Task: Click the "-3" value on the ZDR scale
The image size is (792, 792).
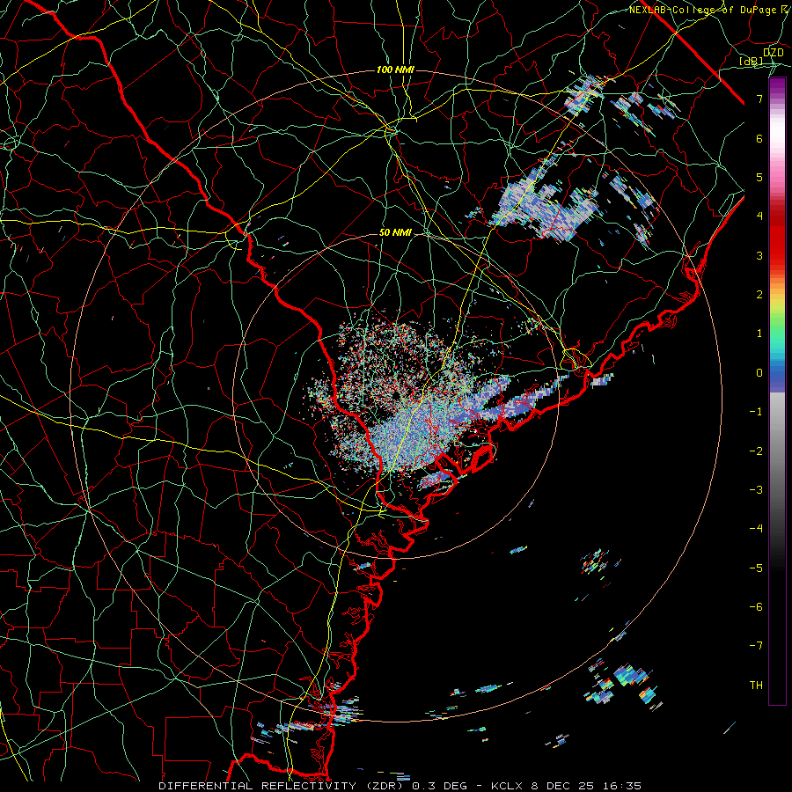Action: 756,490
